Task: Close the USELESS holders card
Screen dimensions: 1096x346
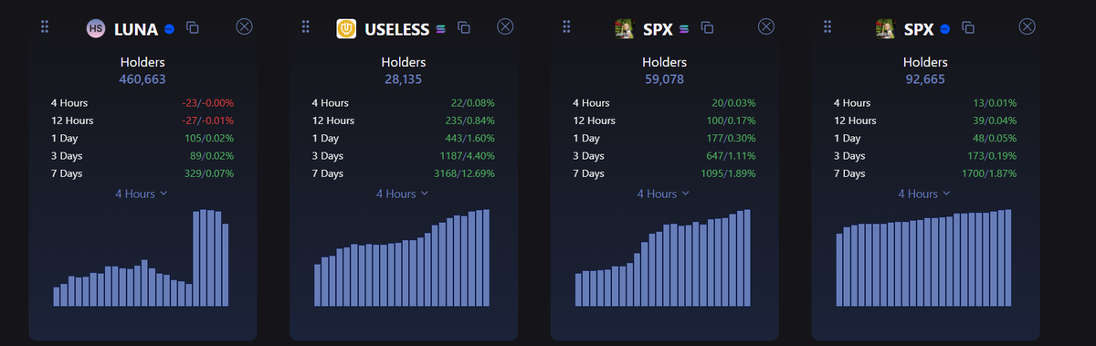Action: pyautogui.click(x=505, y=26)
